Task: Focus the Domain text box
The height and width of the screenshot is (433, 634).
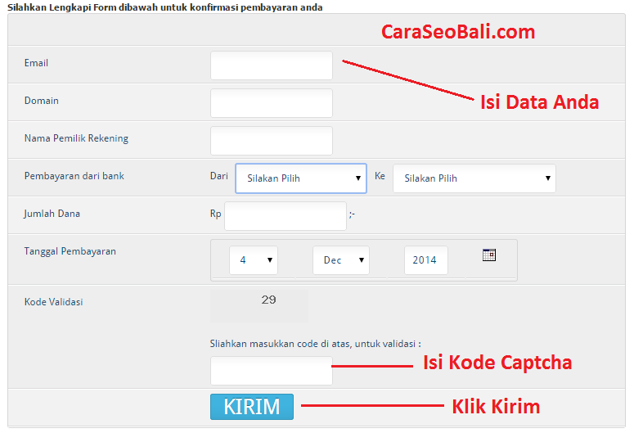Action: click(x=271, y=103)
